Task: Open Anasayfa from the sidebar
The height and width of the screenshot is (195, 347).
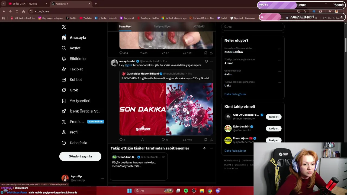Action: click(74, 37)
